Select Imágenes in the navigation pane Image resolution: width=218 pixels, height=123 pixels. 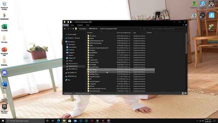point(72,53)
